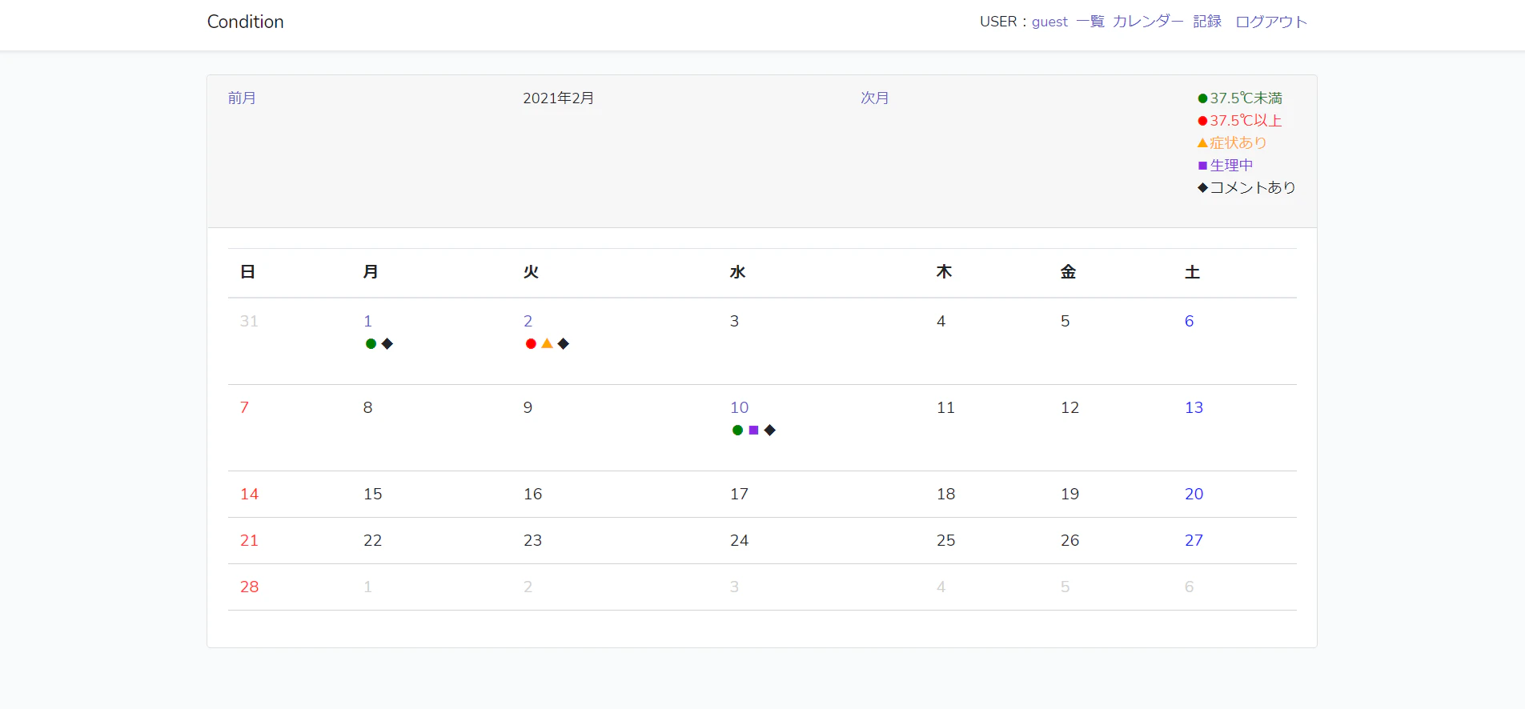Click red circle fever icon on February 2
Screen dimensions: 1525x709
pos(531,344)
